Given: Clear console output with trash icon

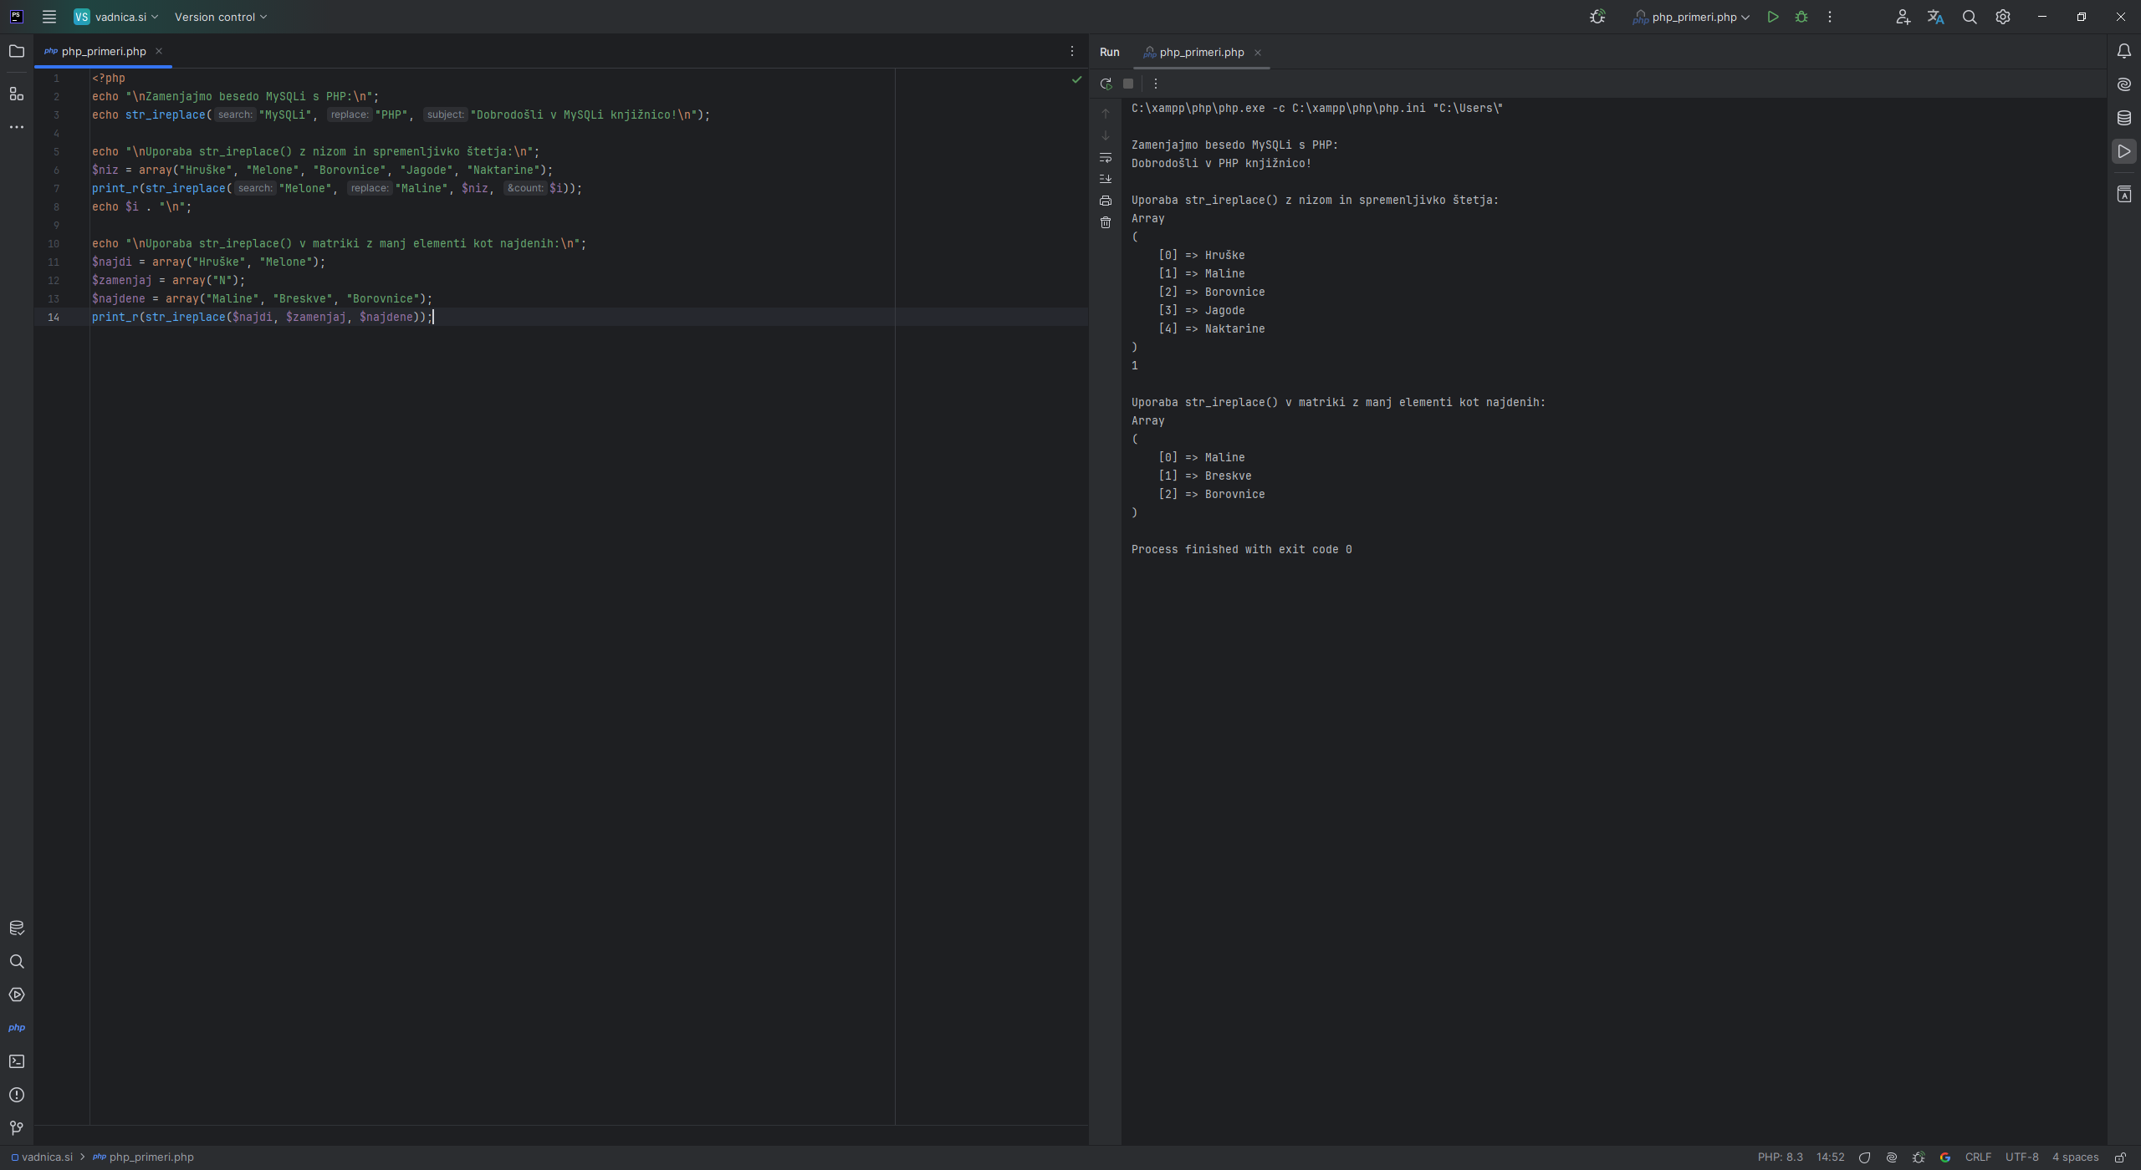Looking at the screenshot, I should click(1106, 222).
